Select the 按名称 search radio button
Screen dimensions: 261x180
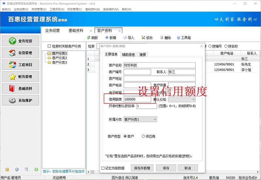pos(226,46)
